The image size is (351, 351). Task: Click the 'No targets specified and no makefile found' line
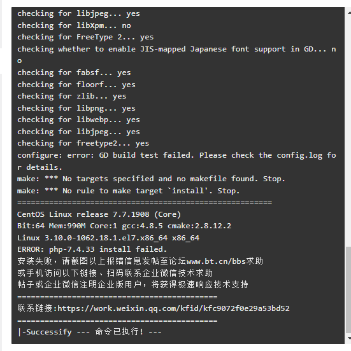tap(151, 179)
